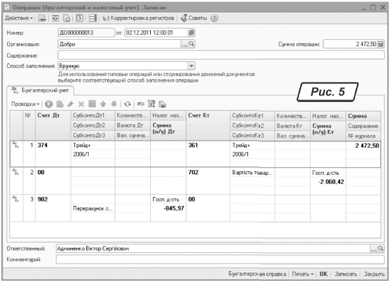Open the Печать dropdown menu
Screen dimensions: 390x282
click(x=302, y=274)
